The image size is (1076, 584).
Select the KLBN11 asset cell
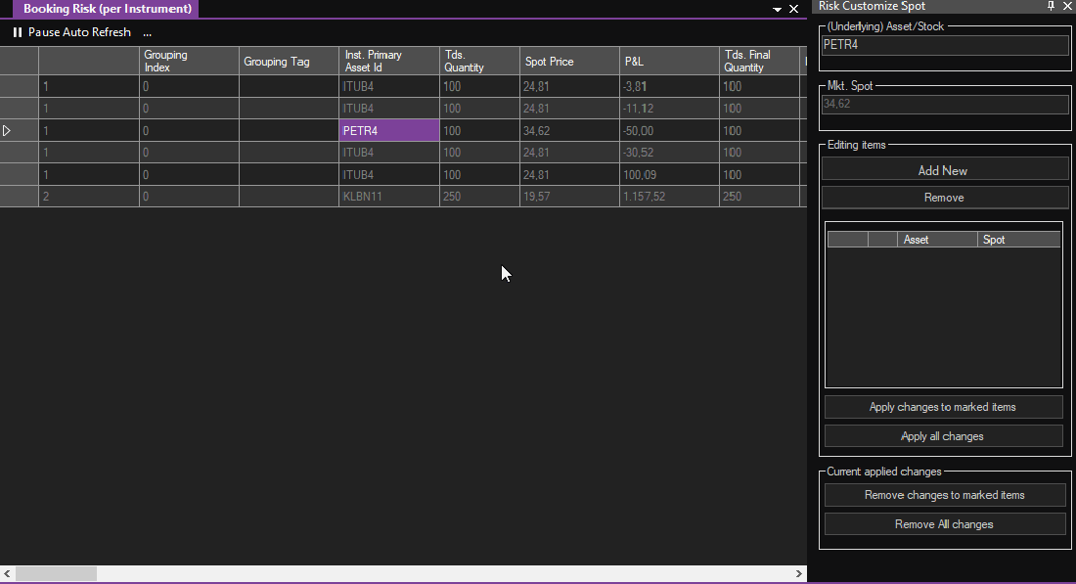[x=388, y=197]
